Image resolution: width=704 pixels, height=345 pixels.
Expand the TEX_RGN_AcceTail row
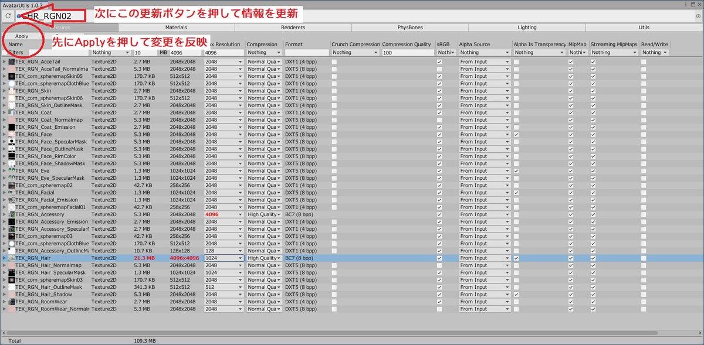point(4,62)
